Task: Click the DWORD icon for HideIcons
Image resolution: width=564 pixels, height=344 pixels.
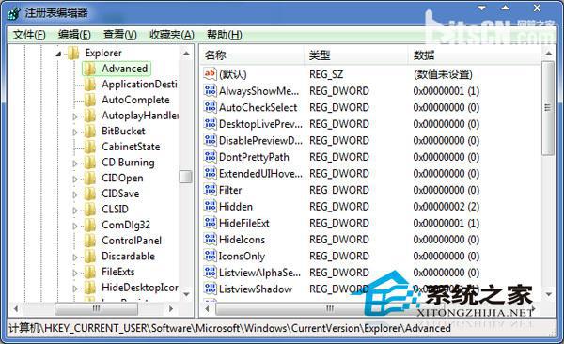Action: (210, 240)
